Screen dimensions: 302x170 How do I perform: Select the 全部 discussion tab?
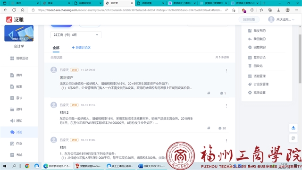coord(56,48)
